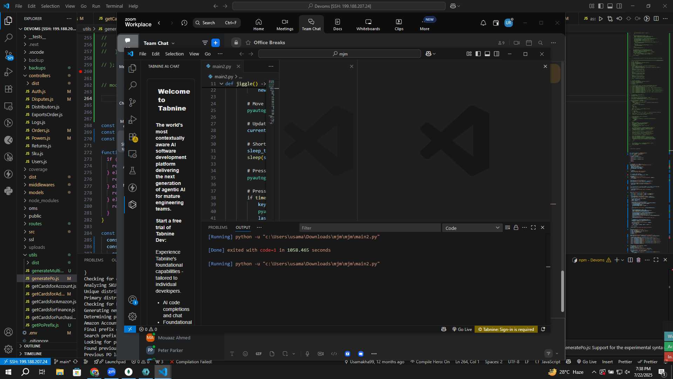
Task: Record audio message in Zoom chat
Action: pos(307,354)
